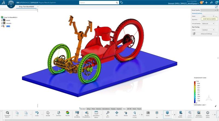Click in the top Search field
Viewport: 219px width, 121px height.
coord(99,3)
